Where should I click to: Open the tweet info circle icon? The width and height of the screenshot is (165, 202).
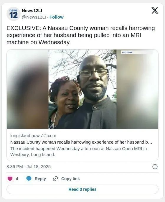(x=155, y=167)
